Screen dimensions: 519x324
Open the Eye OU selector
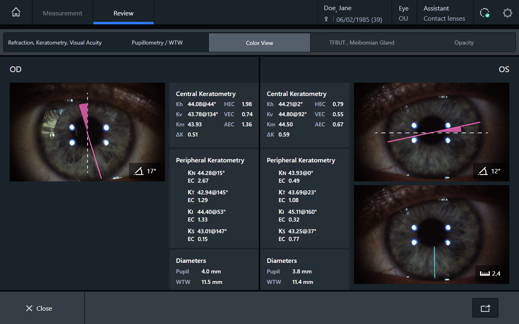click(x=403, y=13)
